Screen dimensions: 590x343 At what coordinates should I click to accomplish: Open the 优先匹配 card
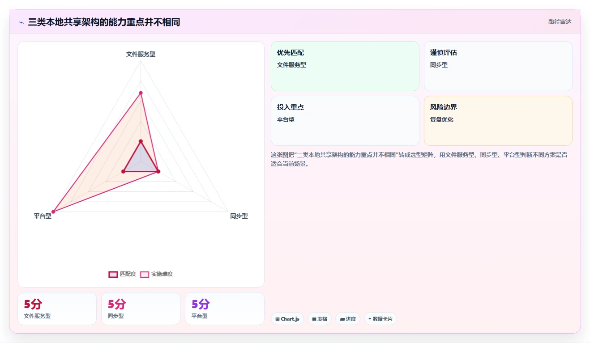pos(345,66)
